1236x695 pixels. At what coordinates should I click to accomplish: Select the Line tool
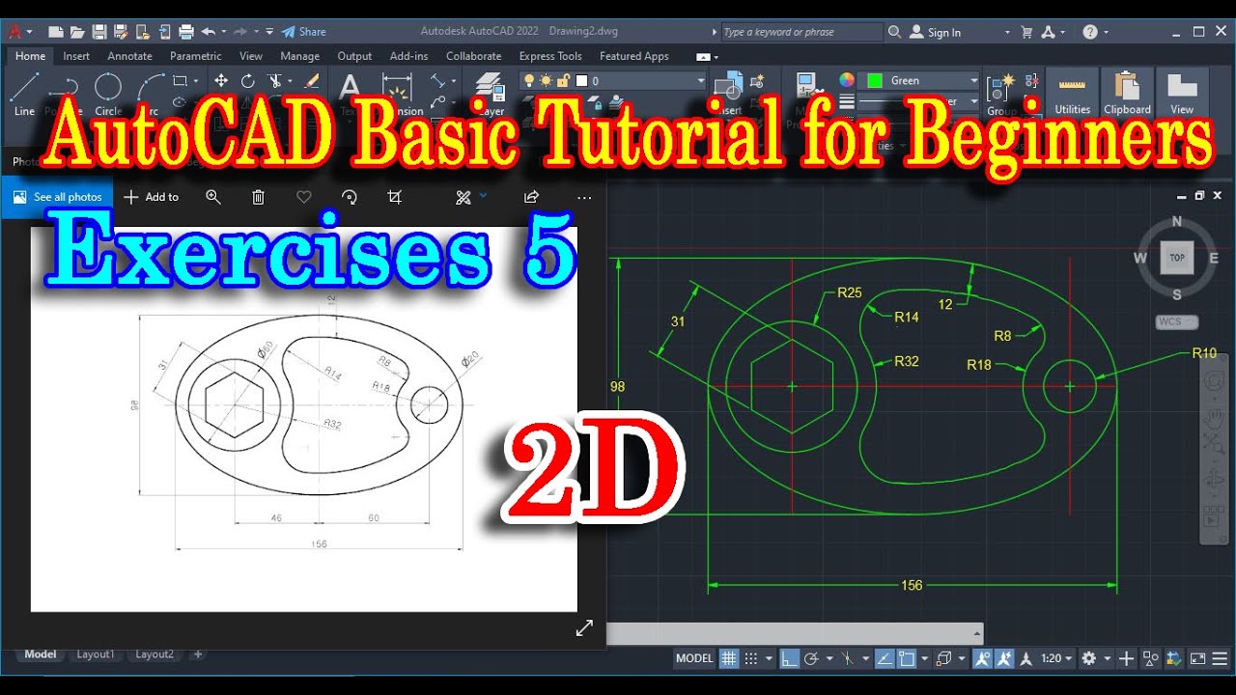pos(25,94)
